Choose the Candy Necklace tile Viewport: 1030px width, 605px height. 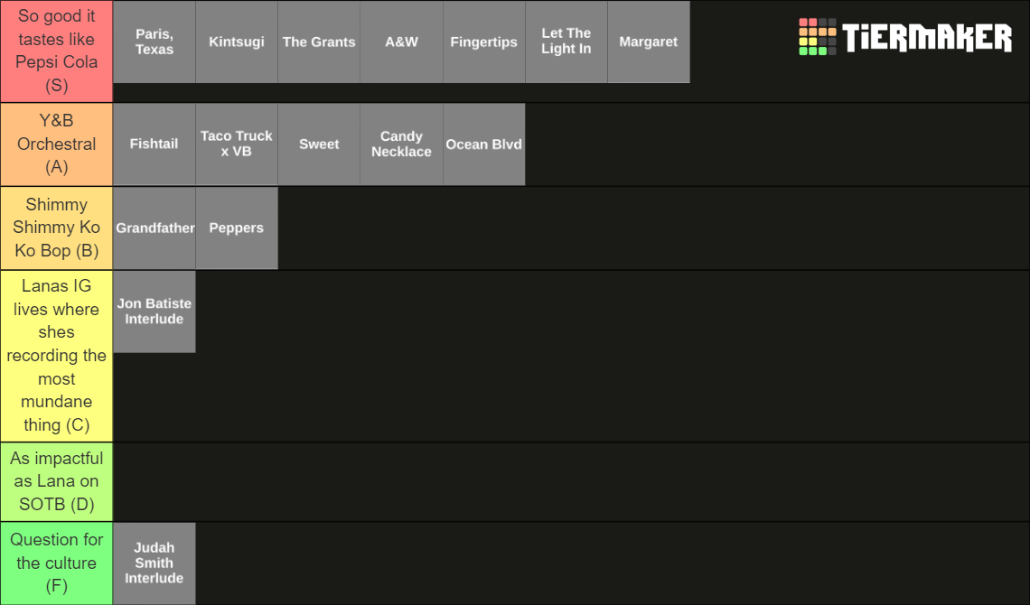pyautogui.click(x=401, y=144)
